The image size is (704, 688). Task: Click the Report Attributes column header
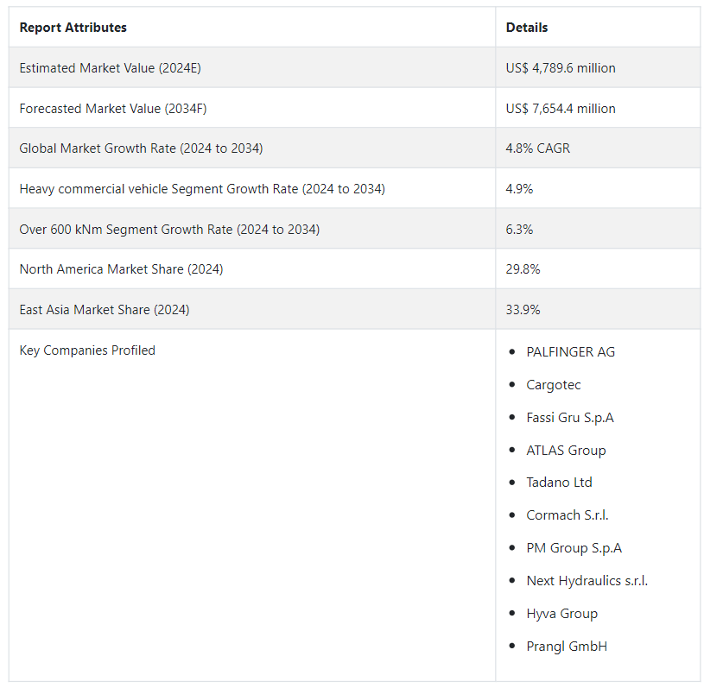click(73, 28)
